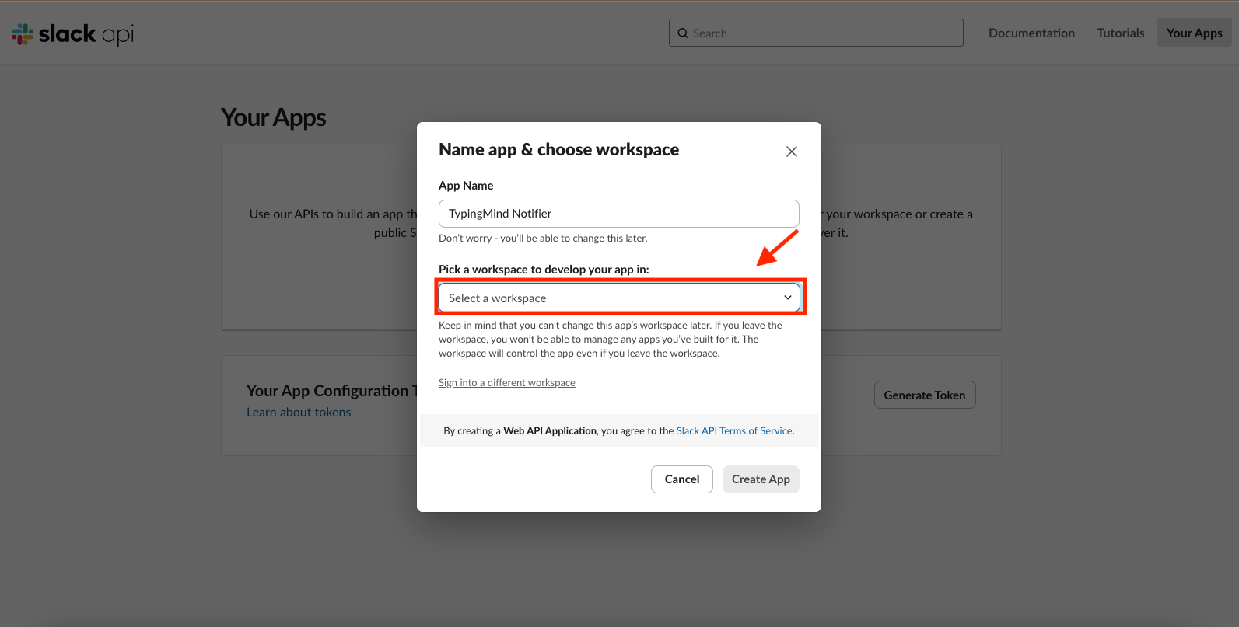Click the 'Don't worry - you'll be able to change this later' hint
1239x627 pixels.
[543, 238]
